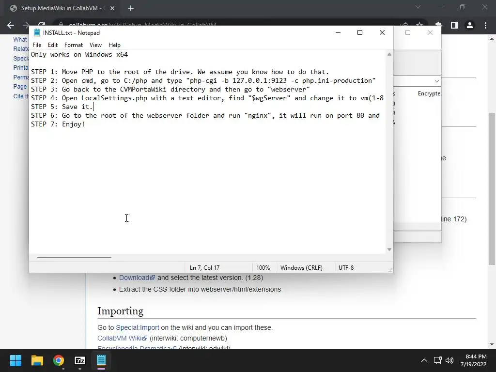
Task: Open File Explorer from the taskbar
Action: (37, 360)
